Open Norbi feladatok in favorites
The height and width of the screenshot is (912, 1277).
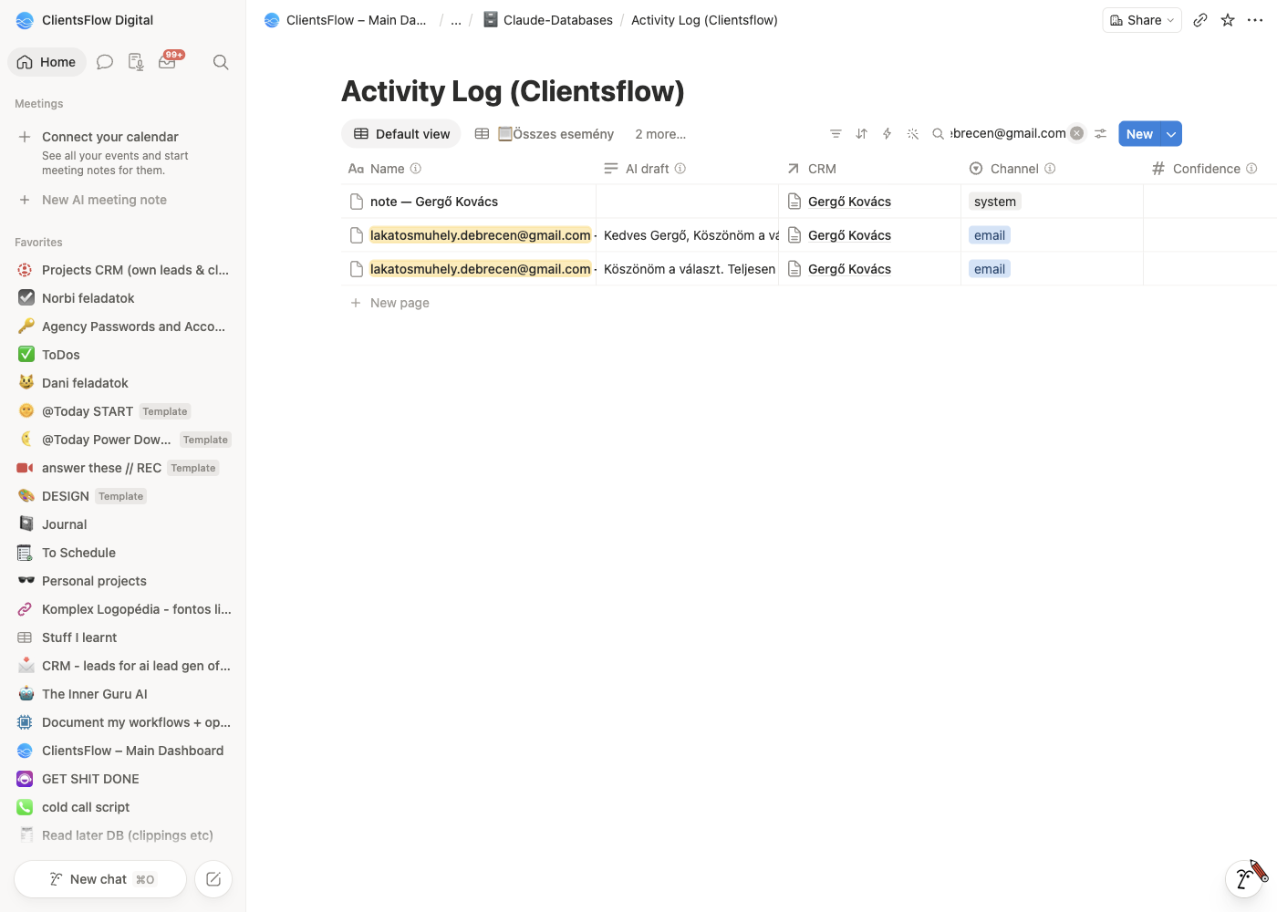tap(123, 298)
